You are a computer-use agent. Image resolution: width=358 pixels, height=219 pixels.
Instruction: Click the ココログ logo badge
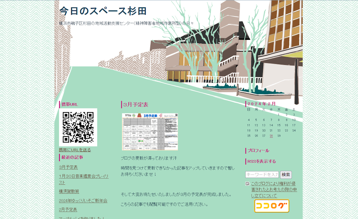click(x=272, y=206)
